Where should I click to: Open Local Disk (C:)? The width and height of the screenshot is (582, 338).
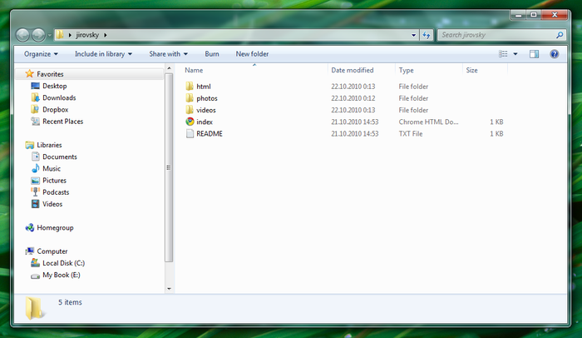(63, 263)
